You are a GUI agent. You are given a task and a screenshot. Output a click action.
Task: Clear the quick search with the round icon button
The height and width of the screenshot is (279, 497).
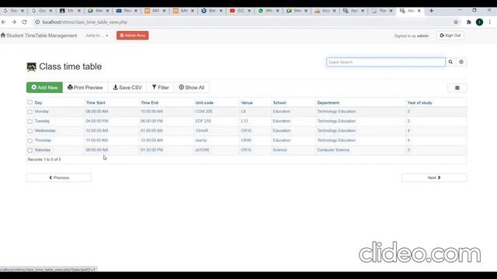click(461, 62)
